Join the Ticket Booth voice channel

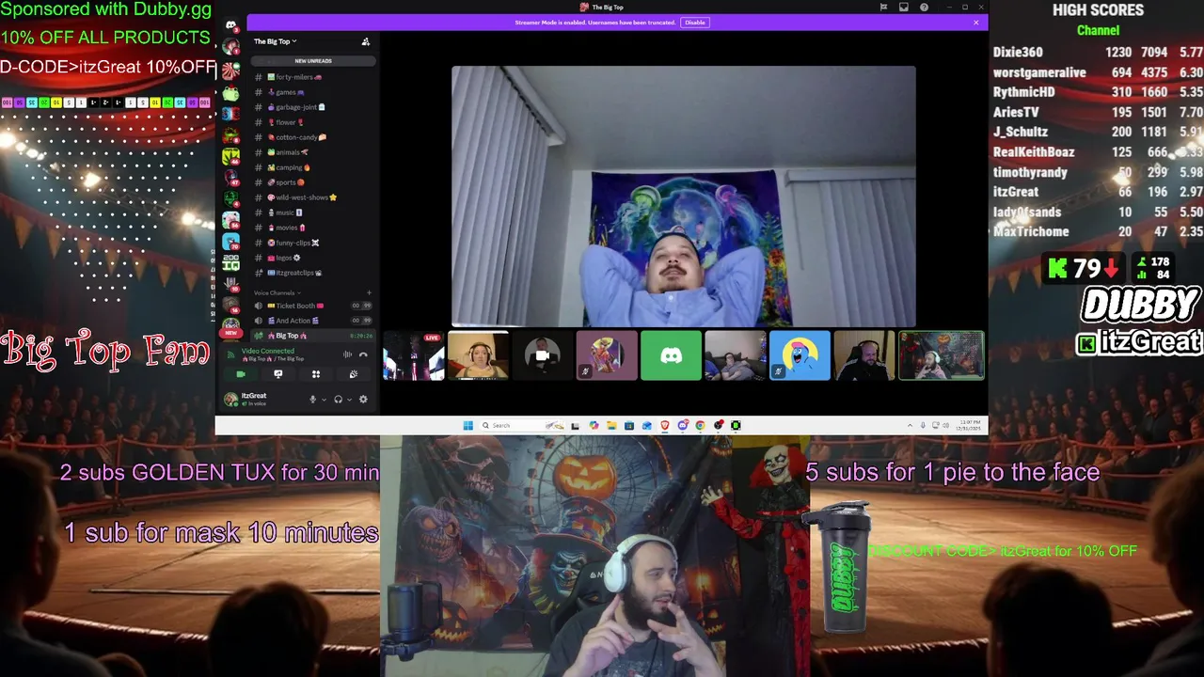click(313, 306)
